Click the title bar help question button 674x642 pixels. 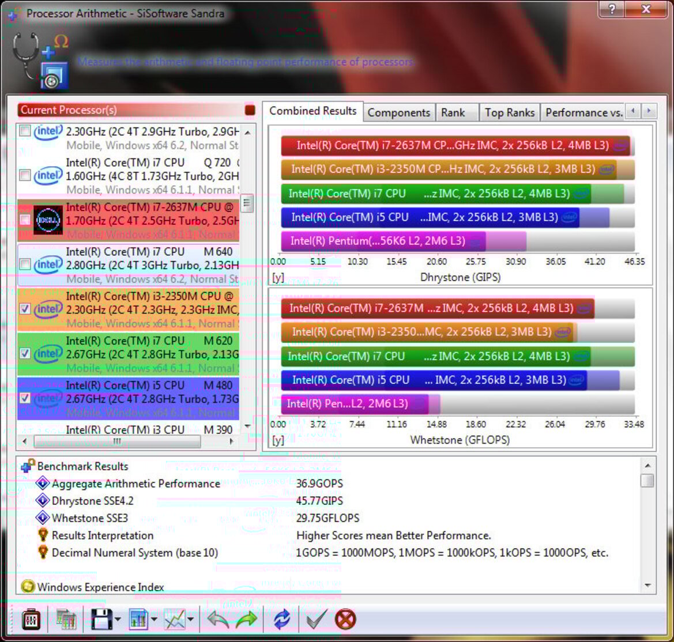[612, 9]
